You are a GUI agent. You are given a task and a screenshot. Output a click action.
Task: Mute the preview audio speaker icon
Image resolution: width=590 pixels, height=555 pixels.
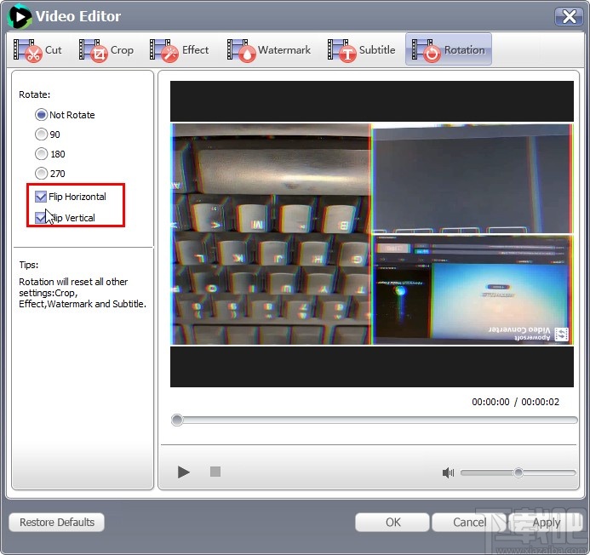click(x=448, y=472)
